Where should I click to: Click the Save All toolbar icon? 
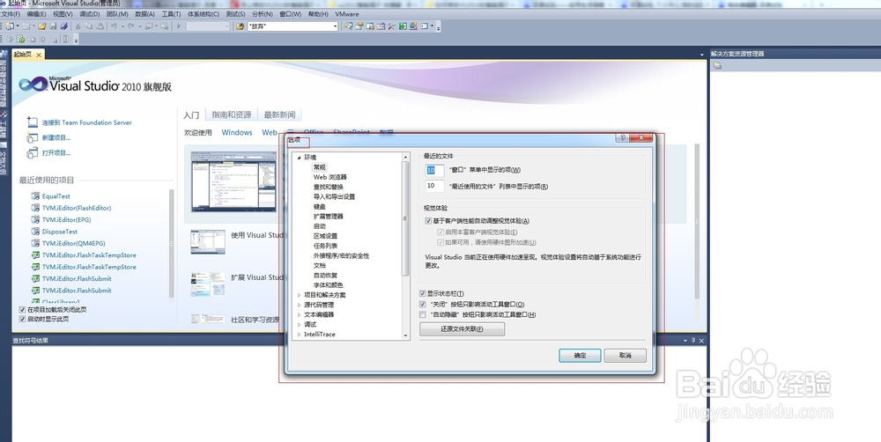(63, 26)
